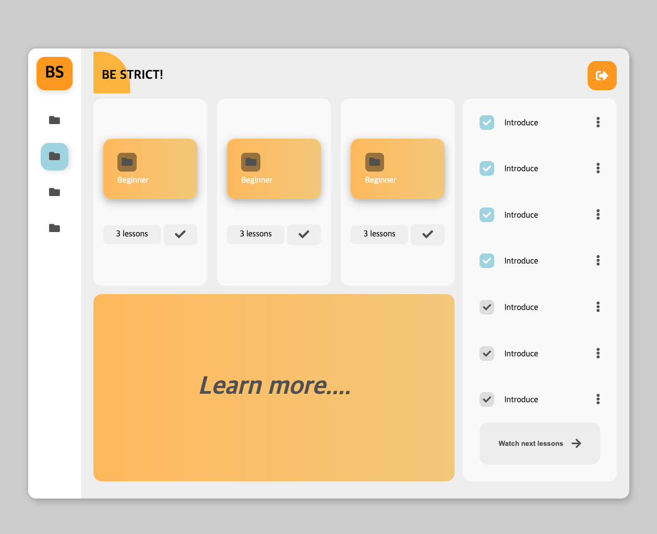Click 3 lessons button in third card
The image size is (657, 534).
click(x=379, y=234)
